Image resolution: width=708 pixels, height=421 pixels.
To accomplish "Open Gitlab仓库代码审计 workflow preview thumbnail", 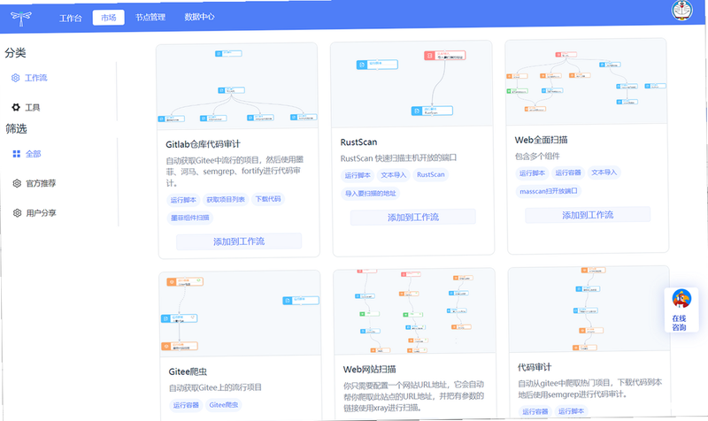I will (237, 86).
